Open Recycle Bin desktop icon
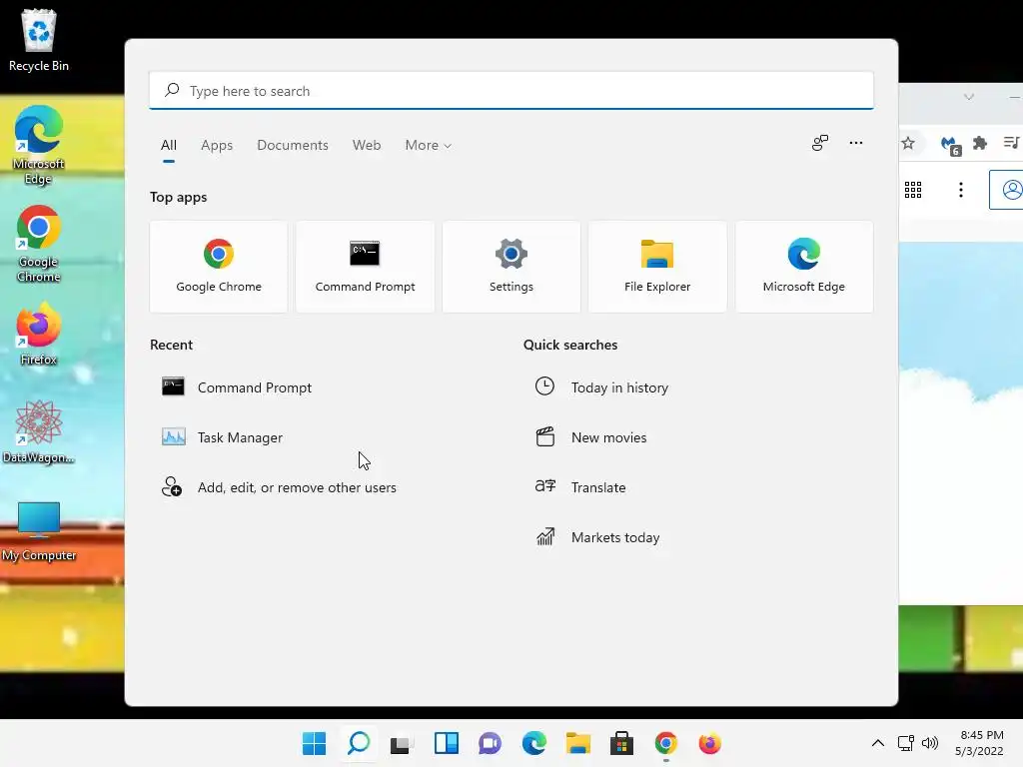 coord(39,40)
